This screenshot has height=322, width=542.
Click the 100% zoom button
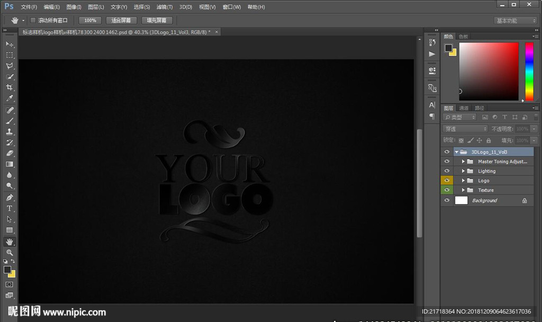(90, 21)
